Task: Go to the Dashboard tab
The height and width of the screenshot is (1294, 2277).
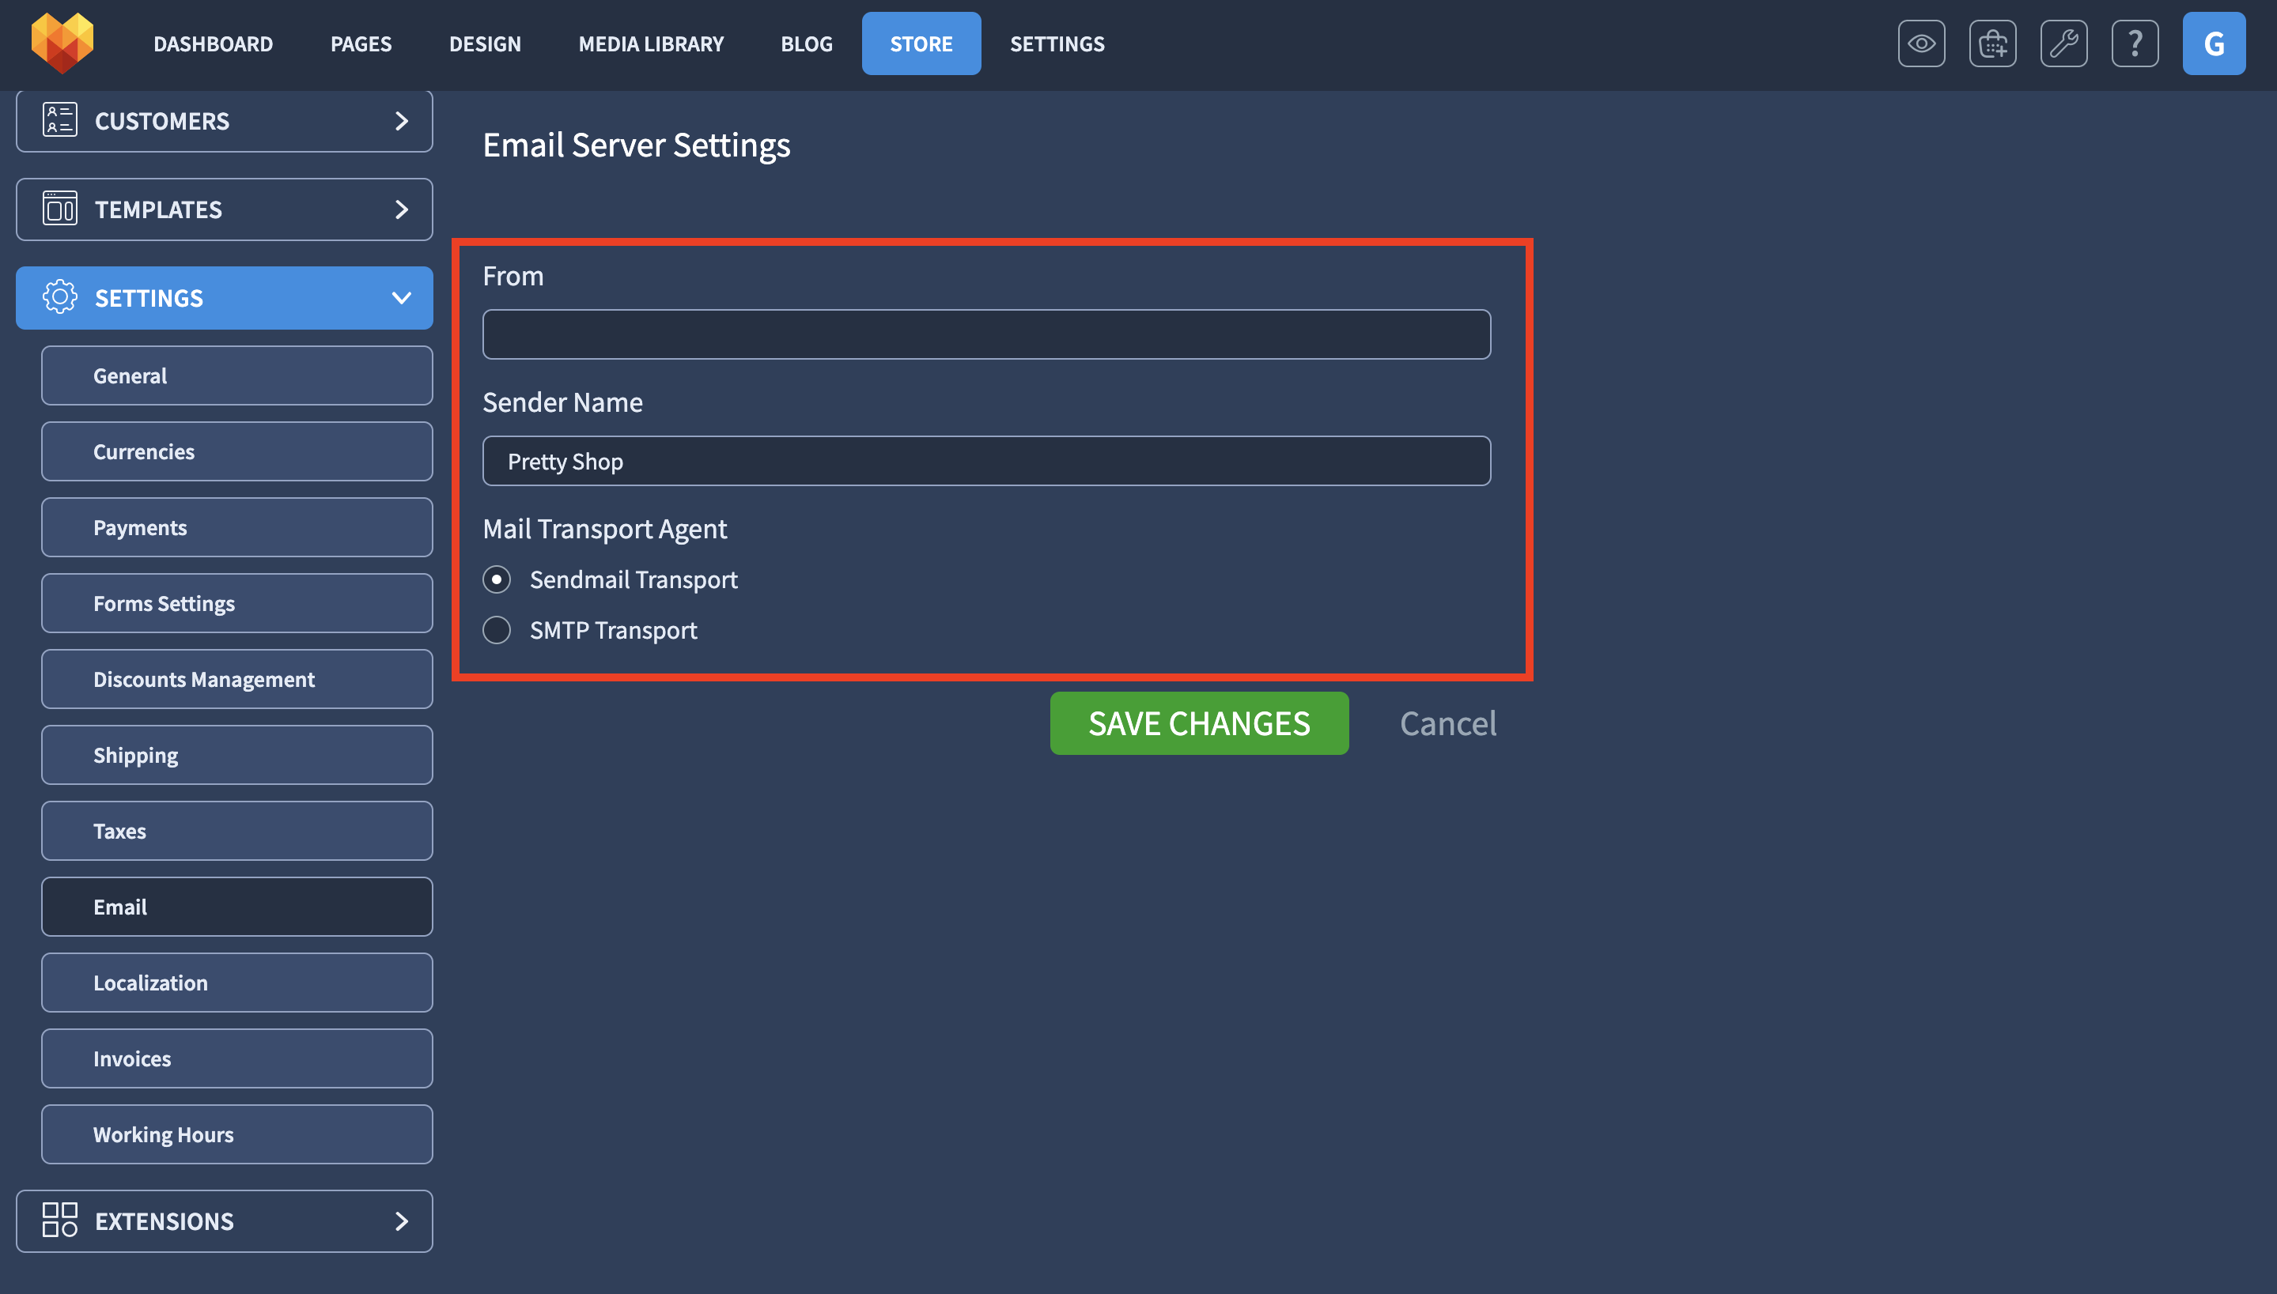Action: pyautogui.click(x=214, y=43)
